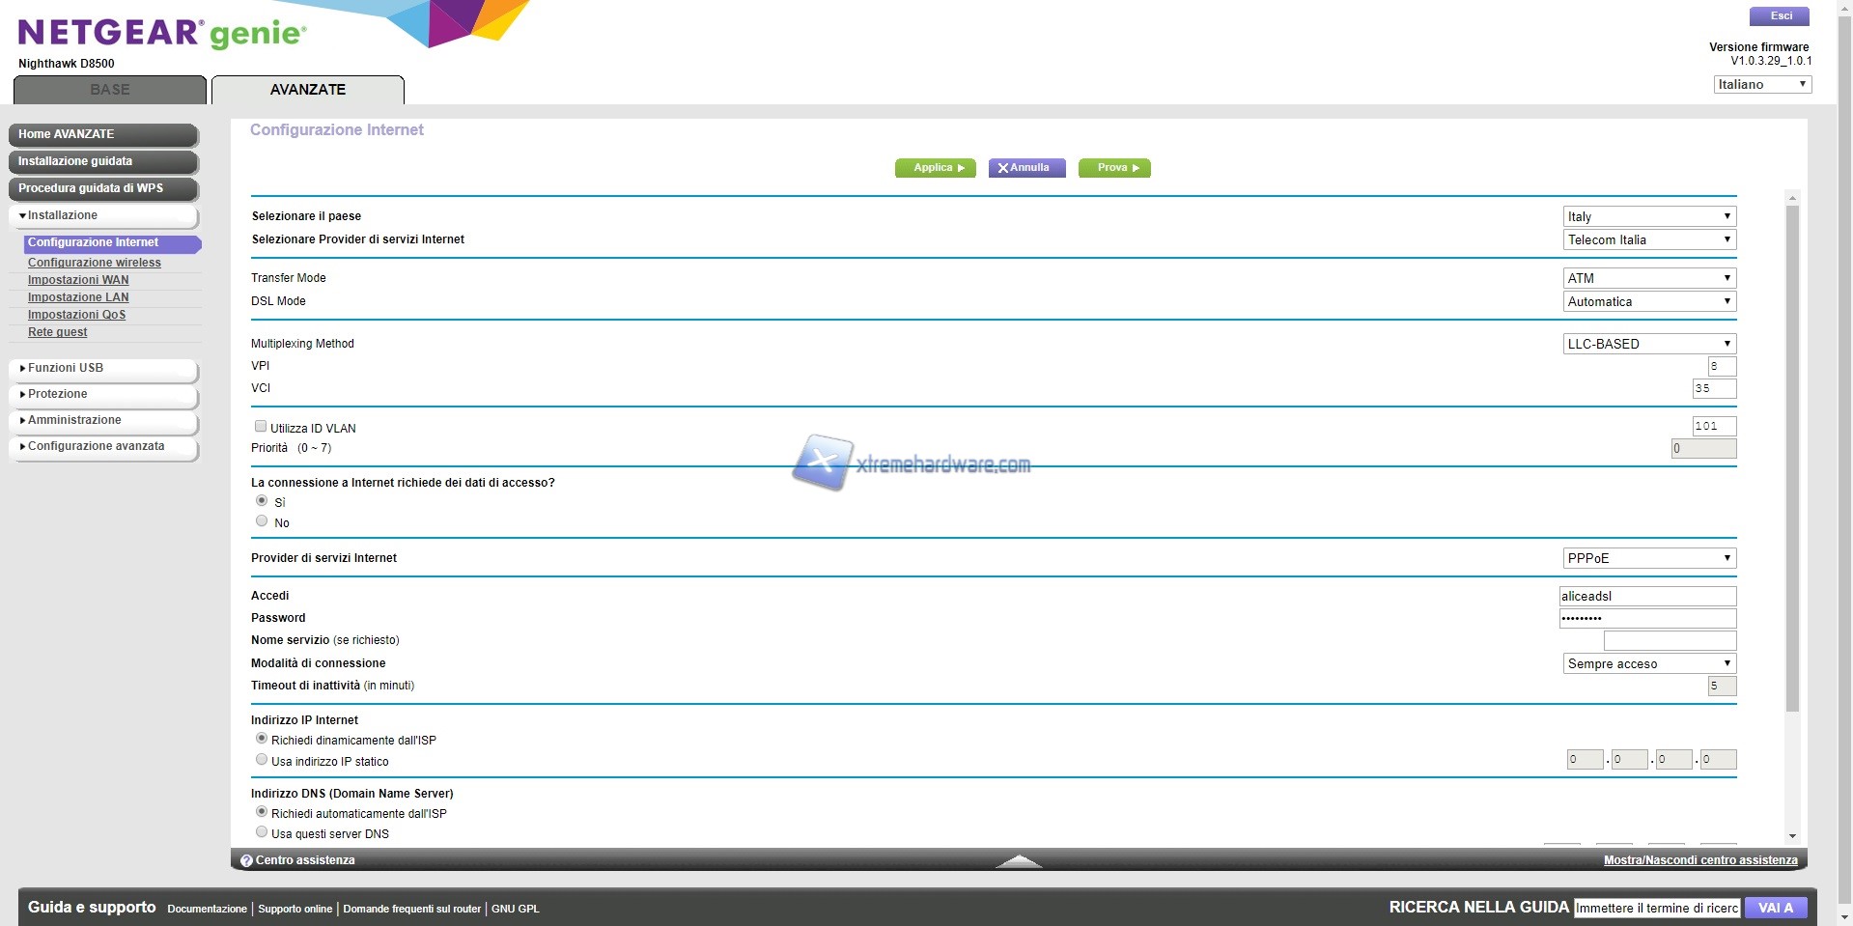Click the scrollbar up arrow

point(1792,198)
